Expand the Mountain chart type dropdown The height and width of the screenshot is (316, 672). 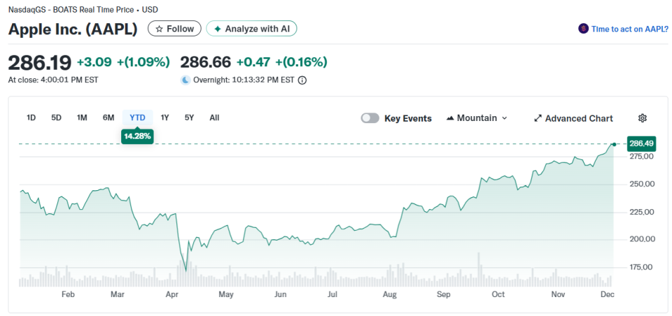click(505, 118)
